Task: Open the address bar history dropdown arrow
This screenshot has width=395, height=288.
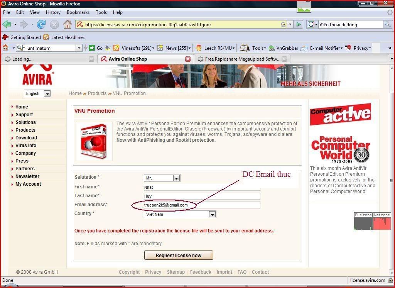Action: click(290, 24)
